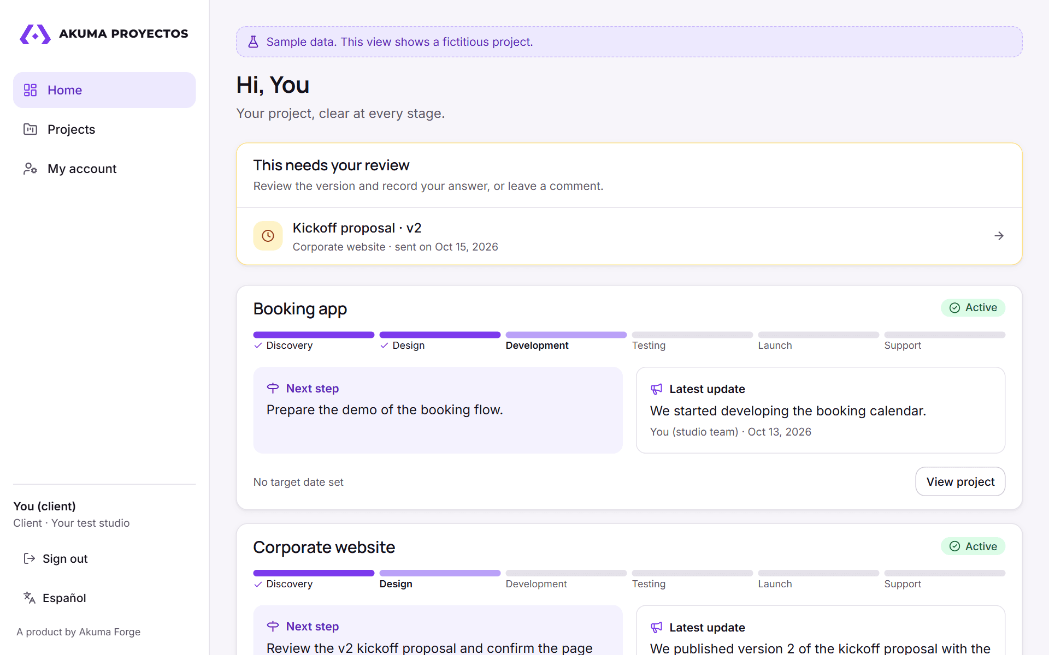Click the Akuma Proyectos logo icon
1049x655 pixels.
pos(35,34)
